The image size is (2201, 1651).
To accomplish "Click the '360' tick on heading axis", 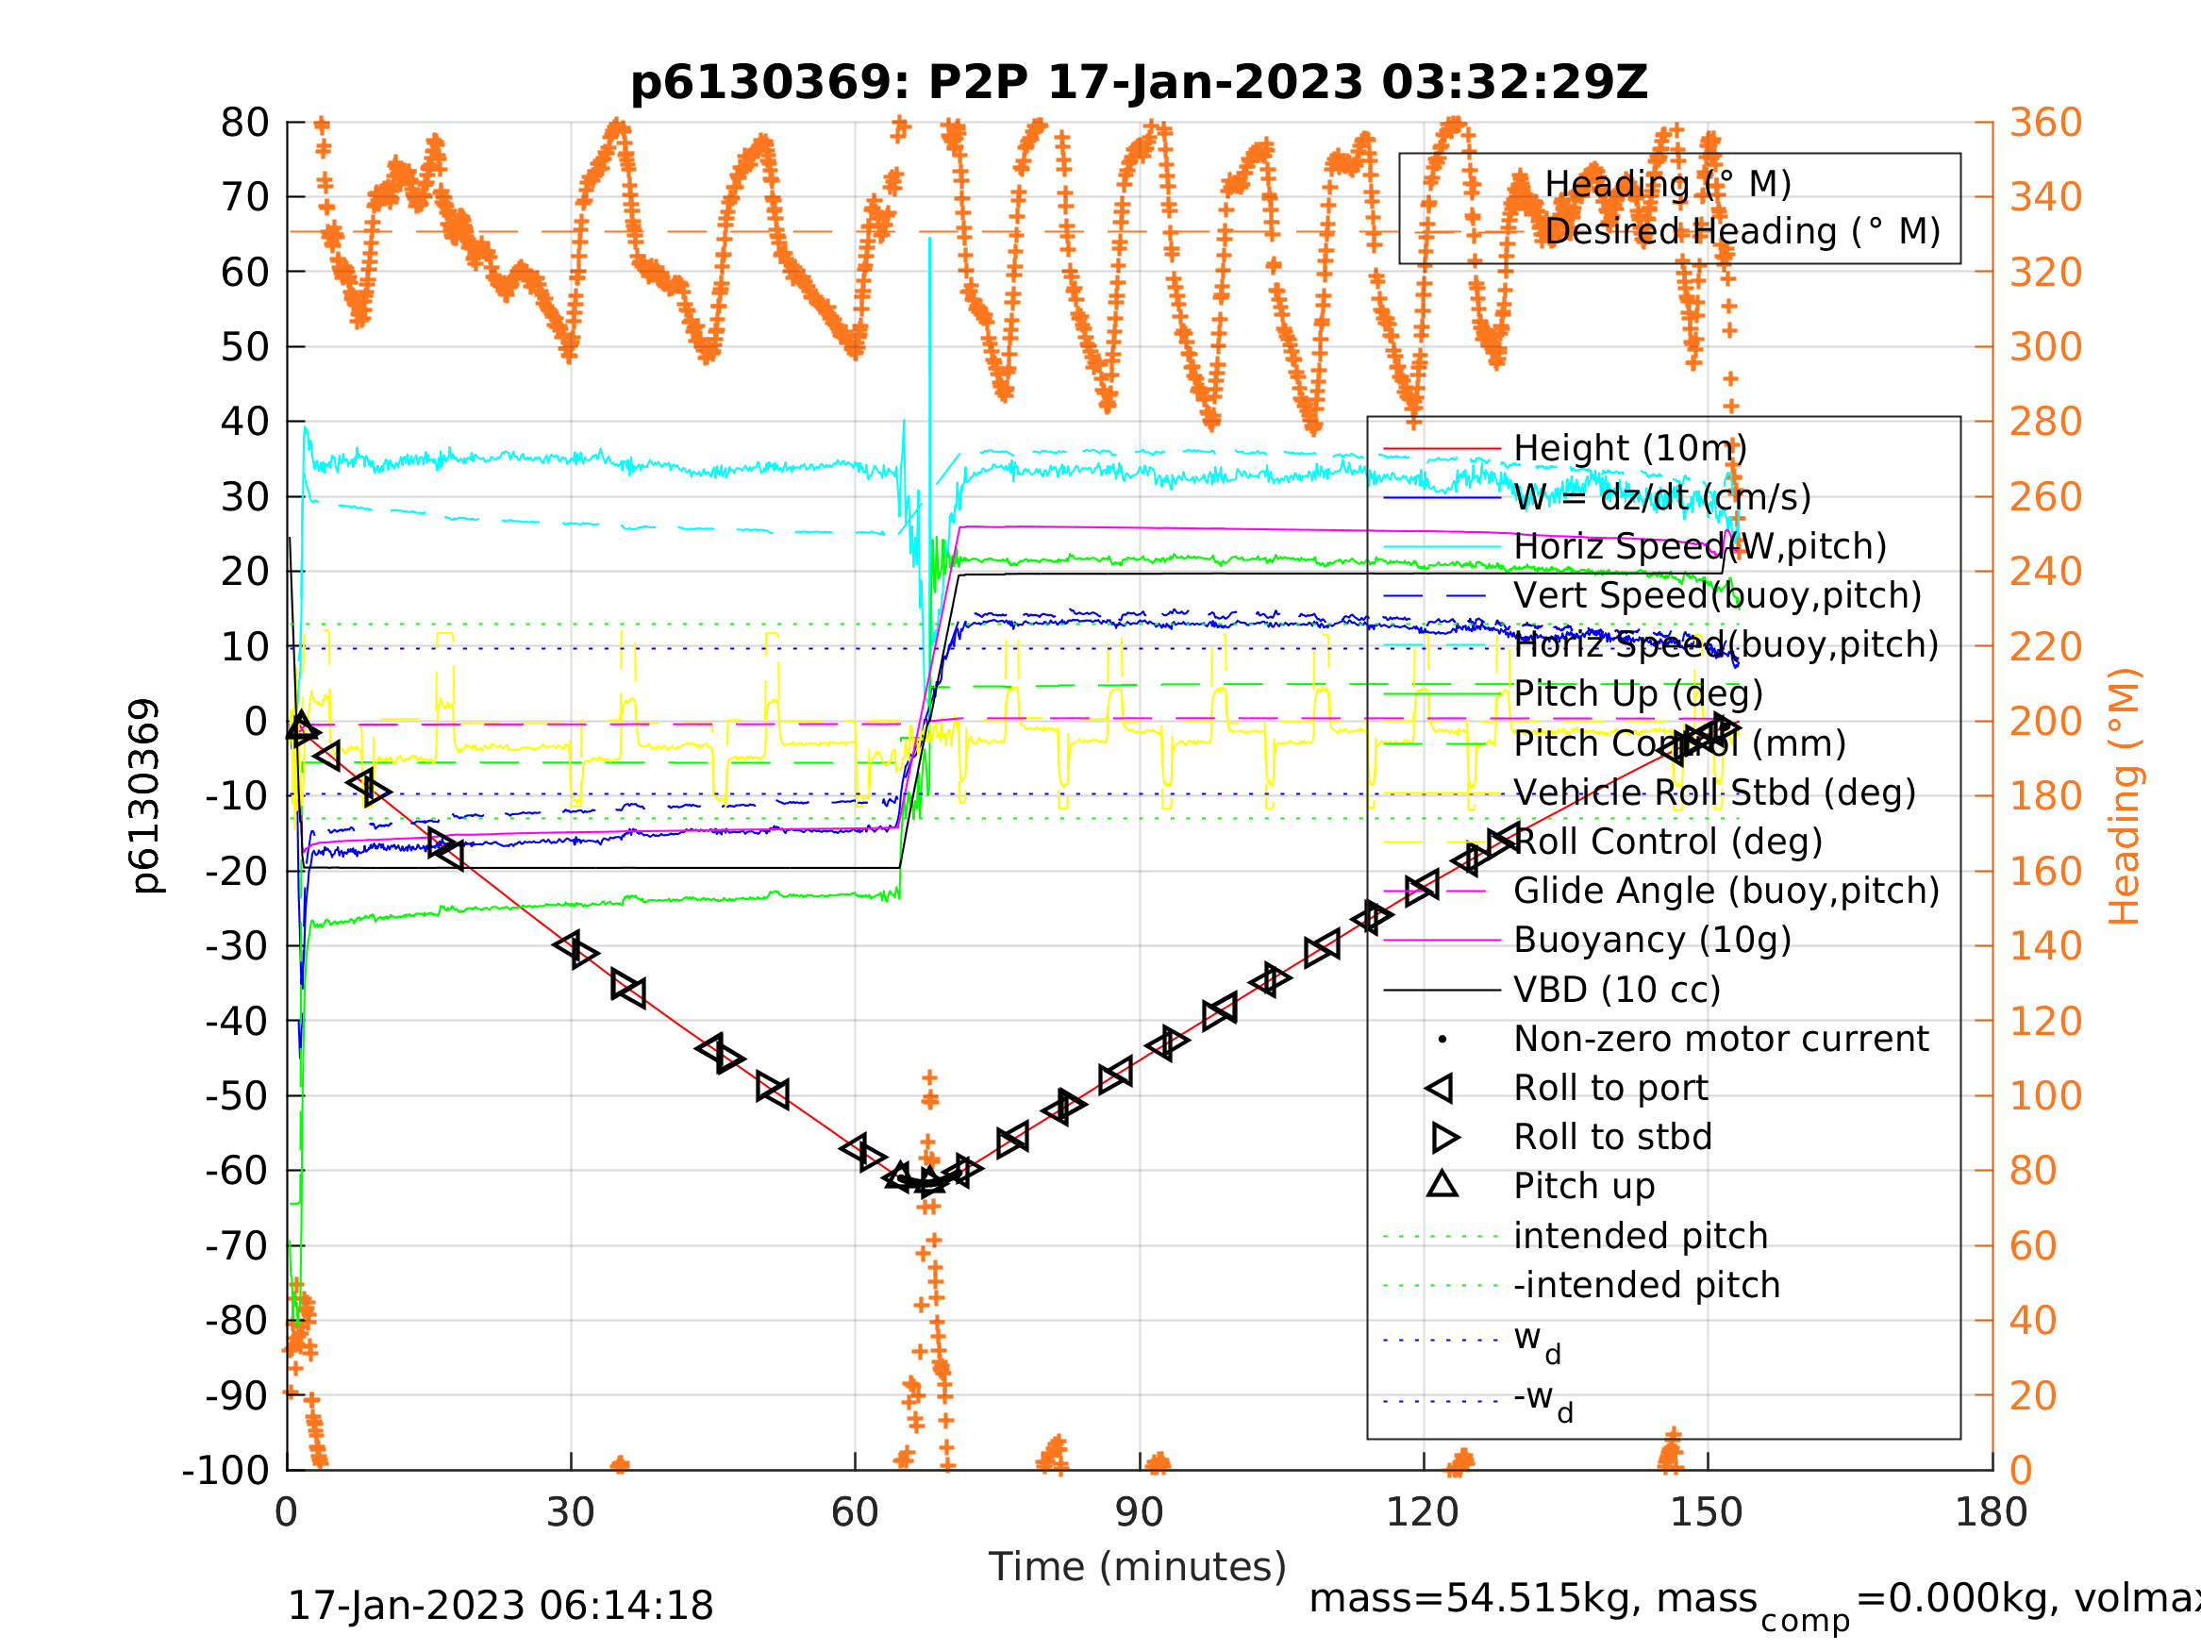I will coord(2045,124).
